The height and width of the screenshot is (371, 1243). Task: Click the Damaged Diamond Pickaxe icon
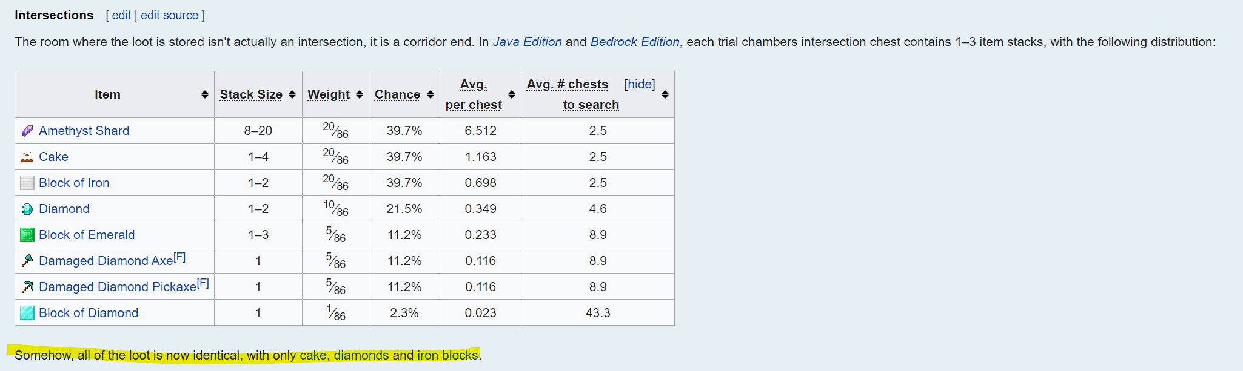pos(27,287)
